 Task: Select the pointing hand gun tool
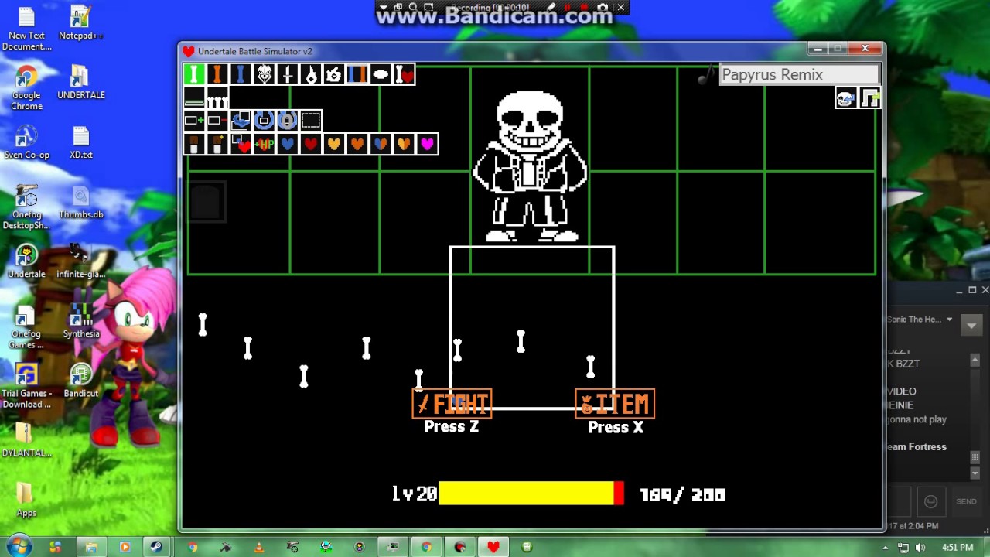pyautogui.click(x=334, y=74)
